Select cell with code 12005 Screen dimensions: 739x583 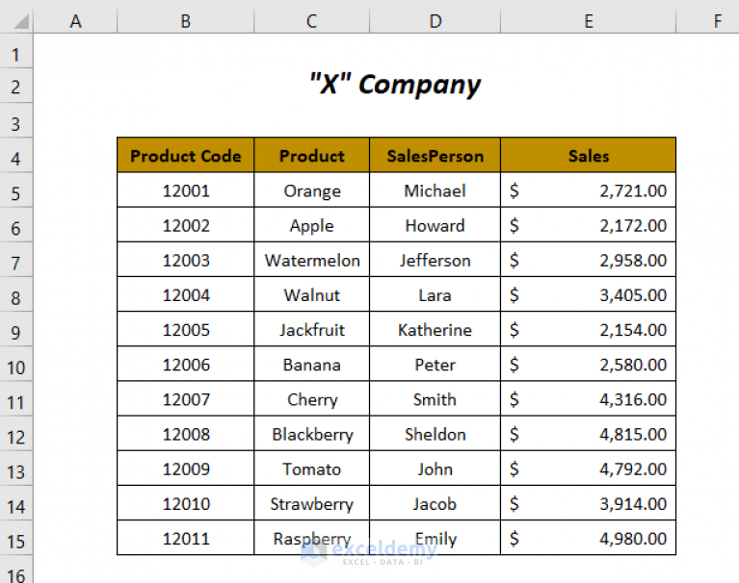point(186,329)
